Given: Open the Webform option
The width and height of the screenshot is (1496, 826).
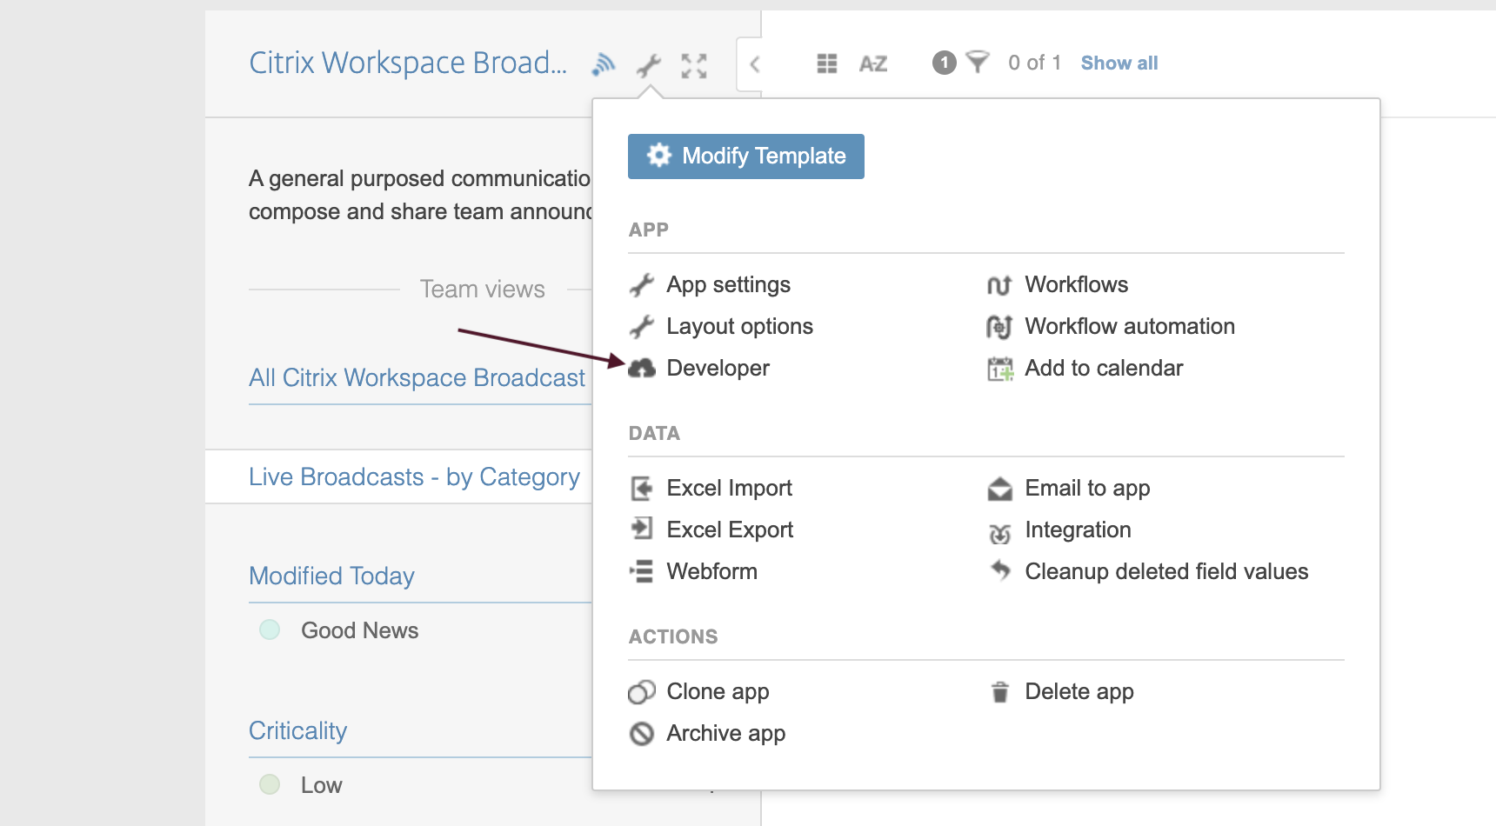Looking at the screenshot, I should 711,572.
